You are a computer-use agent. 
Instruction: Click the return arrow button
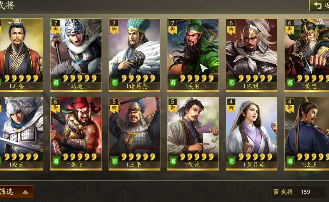coord(319,5)
